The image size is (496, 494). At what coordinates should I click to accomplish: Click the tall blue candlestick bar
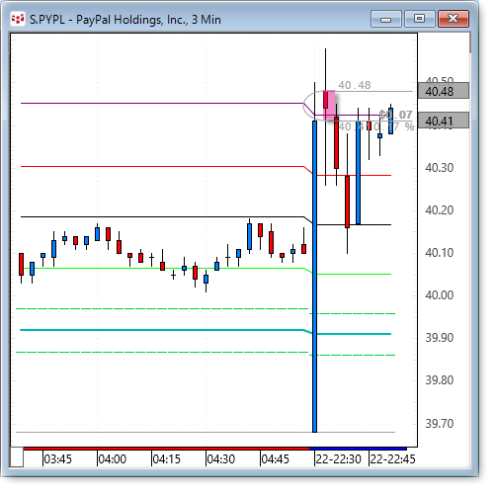314,277
